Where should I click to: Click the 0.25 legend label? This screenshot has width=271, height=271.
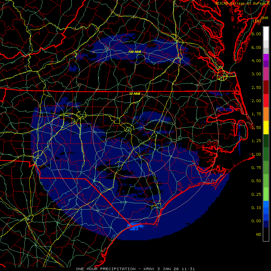click(x=256, y=195)
